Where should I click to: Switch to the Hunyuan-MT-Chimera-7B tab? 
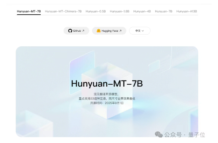pyautogui.click(x=63, y=11)
